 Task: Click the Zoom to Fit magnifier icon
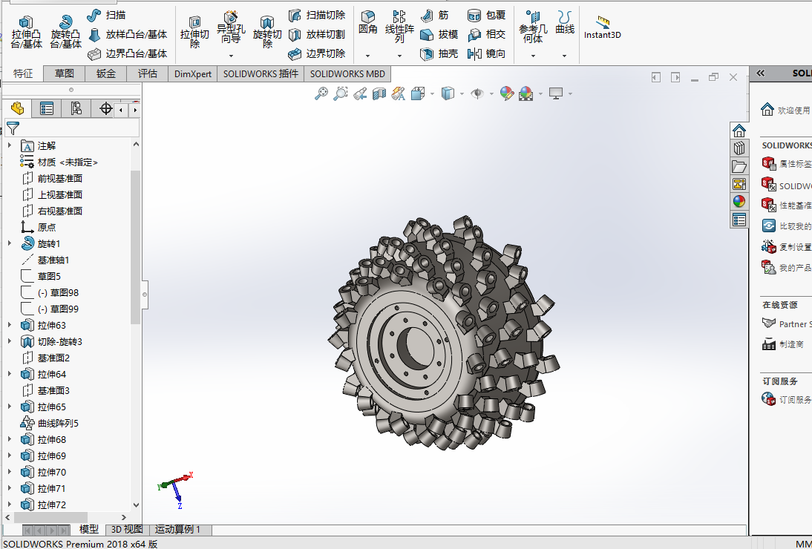[x=321, y=93]
